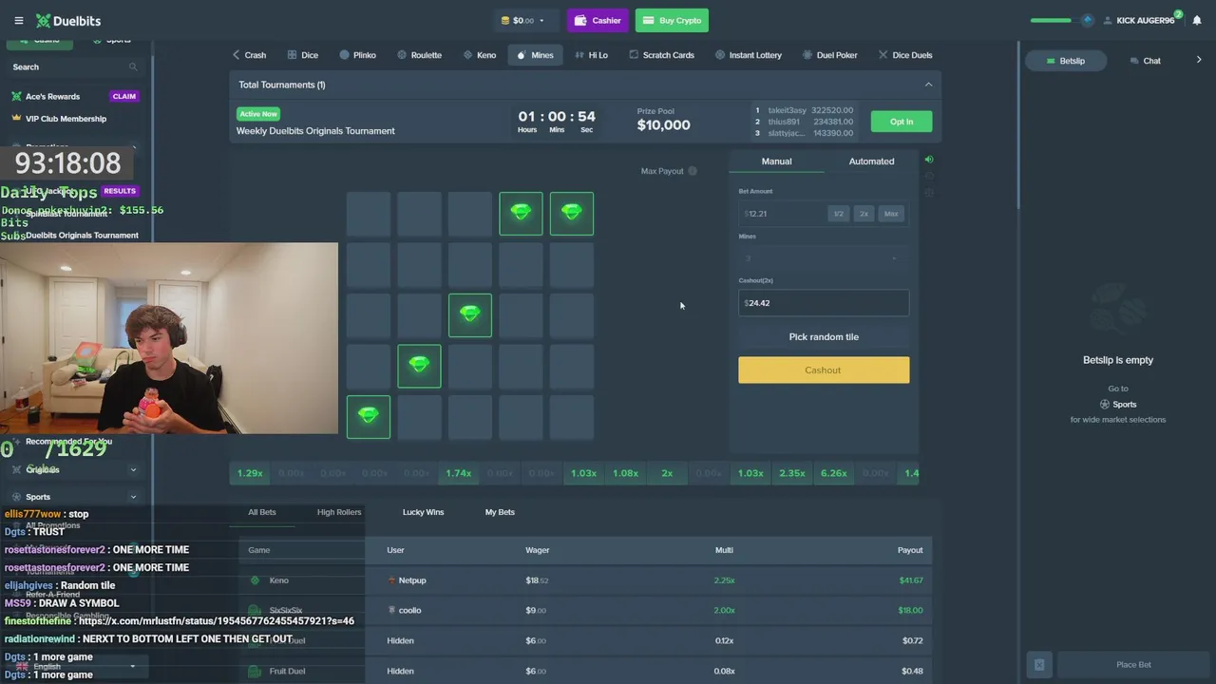Click the VIP Club crown icon
Screen dimensions: 1216x684
(x=16, y=119)
